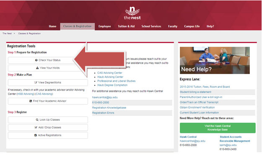Click the warning triangle icon on View Your Holds
This screenshot has height=156, width=262.
point(37,68)
